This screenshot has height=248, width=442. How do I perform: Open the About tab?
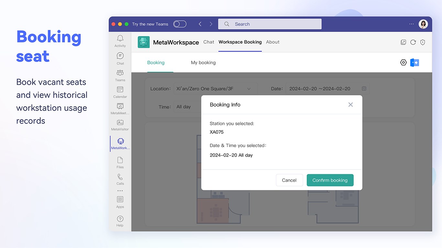(273, 42)
